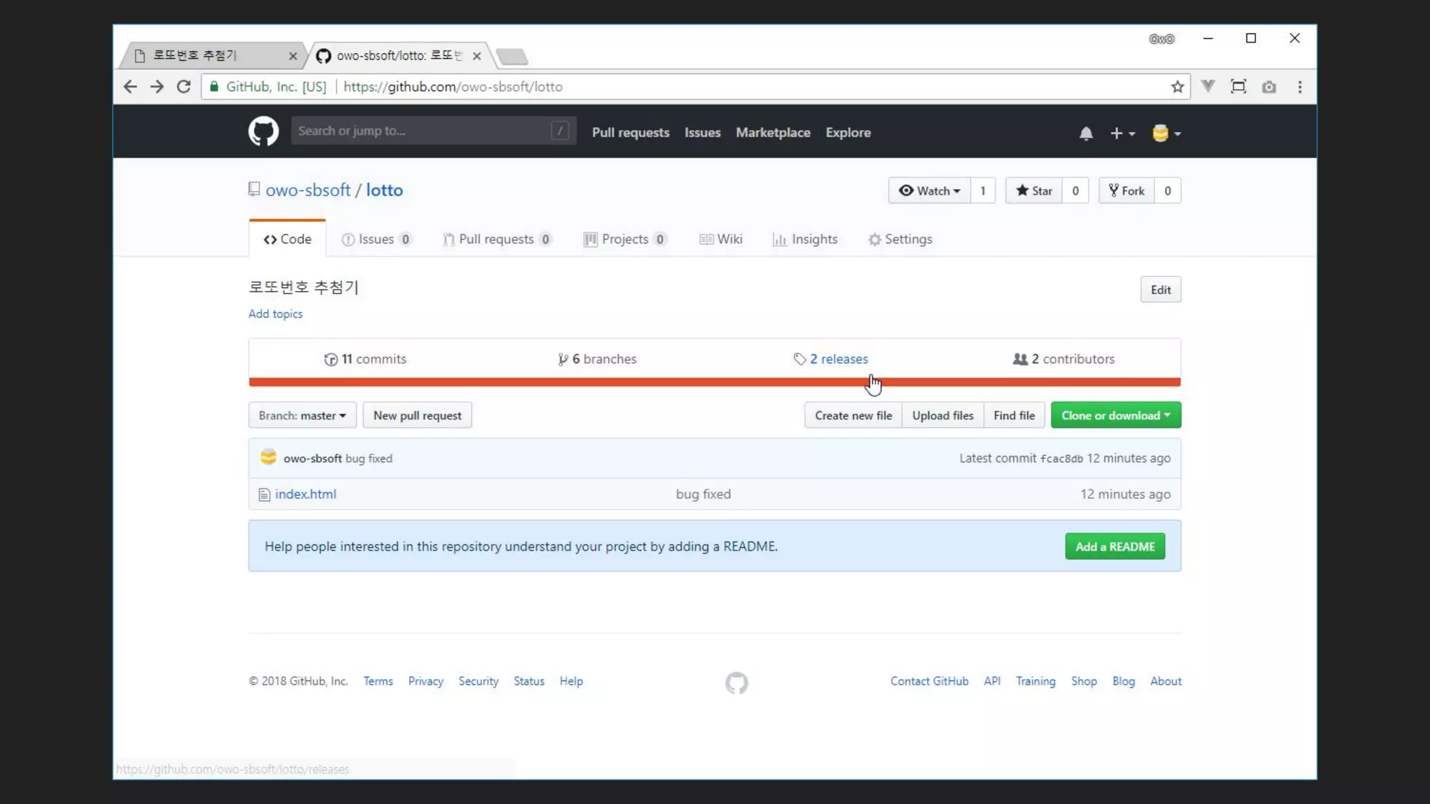Toggle Star on the lotto repository
This screenshot has width=1430, height=804.
pos(1034,191)
